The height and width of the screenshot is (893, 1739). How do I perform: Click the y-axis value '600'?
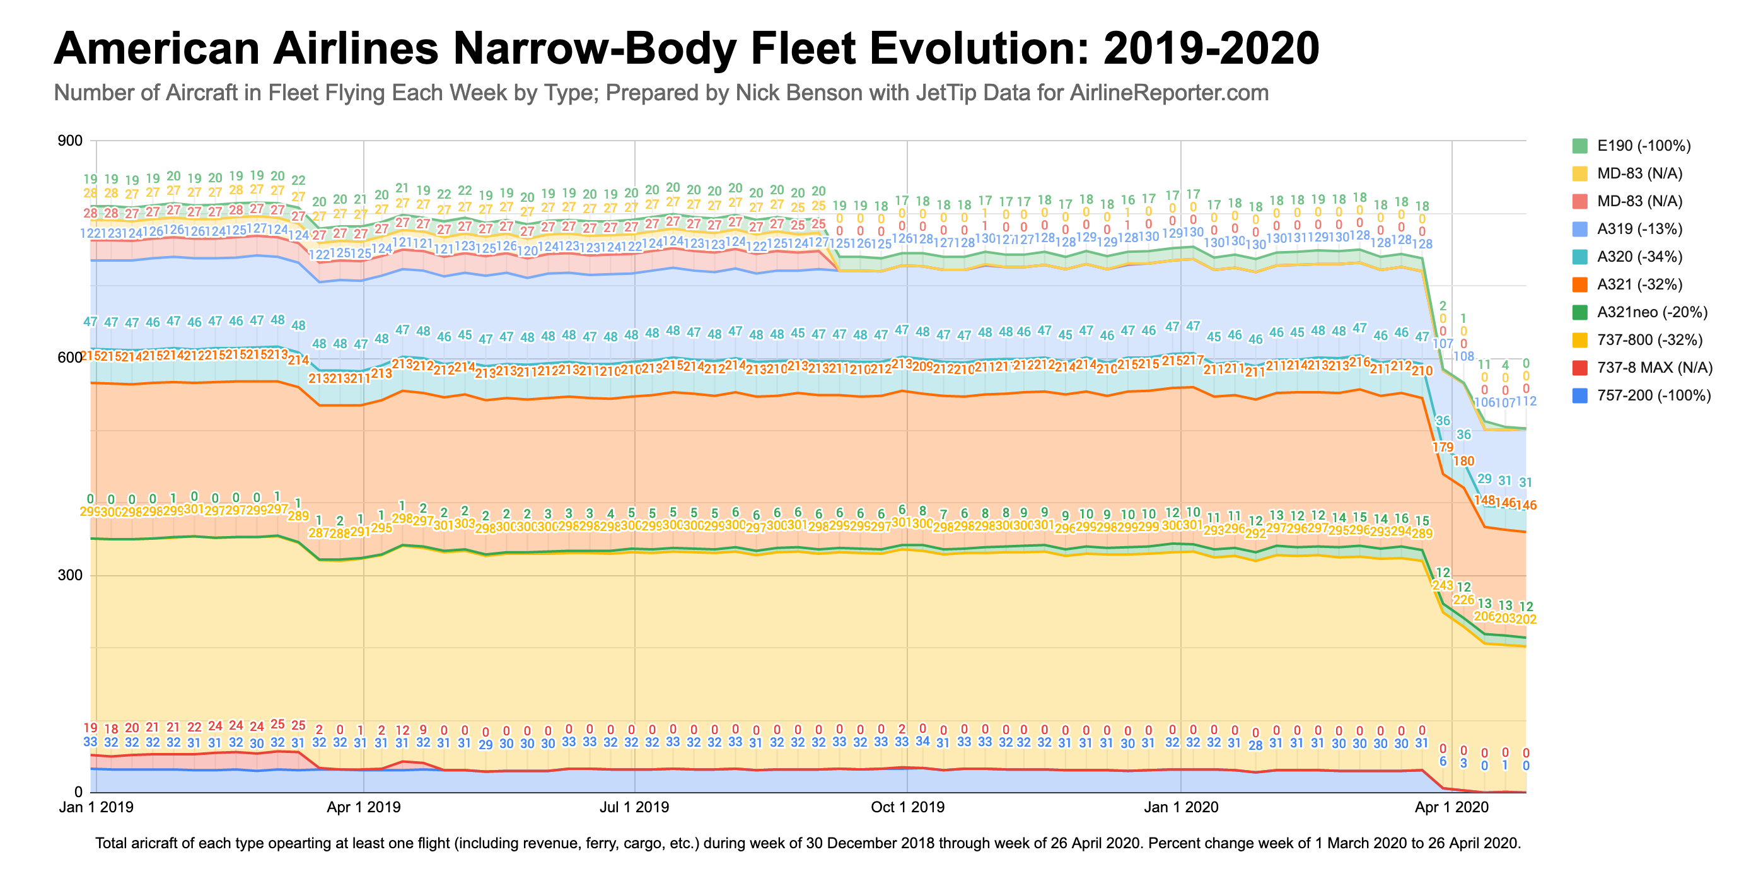click(x=70, y=357)
